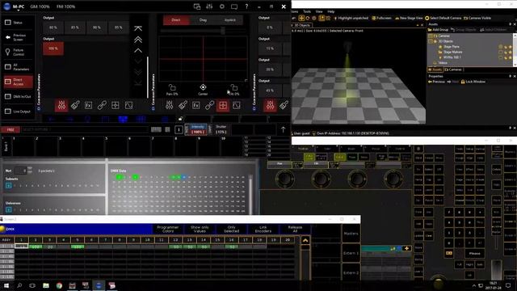Toggle Programmer Colors in DMX sheet
The image size is (517, 291).
(167, 229)
